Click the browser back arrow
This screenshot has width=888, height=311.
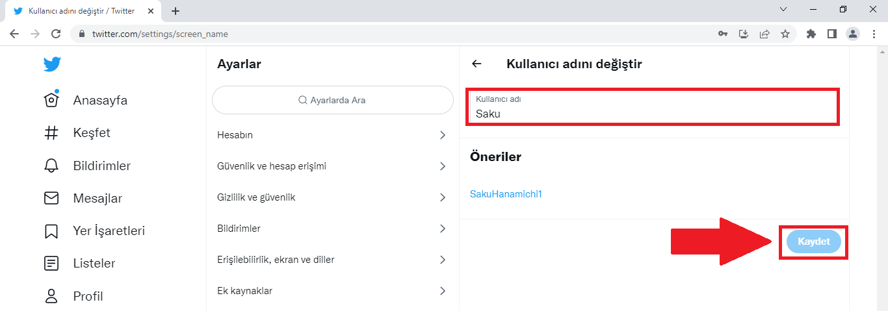[14, 34]
